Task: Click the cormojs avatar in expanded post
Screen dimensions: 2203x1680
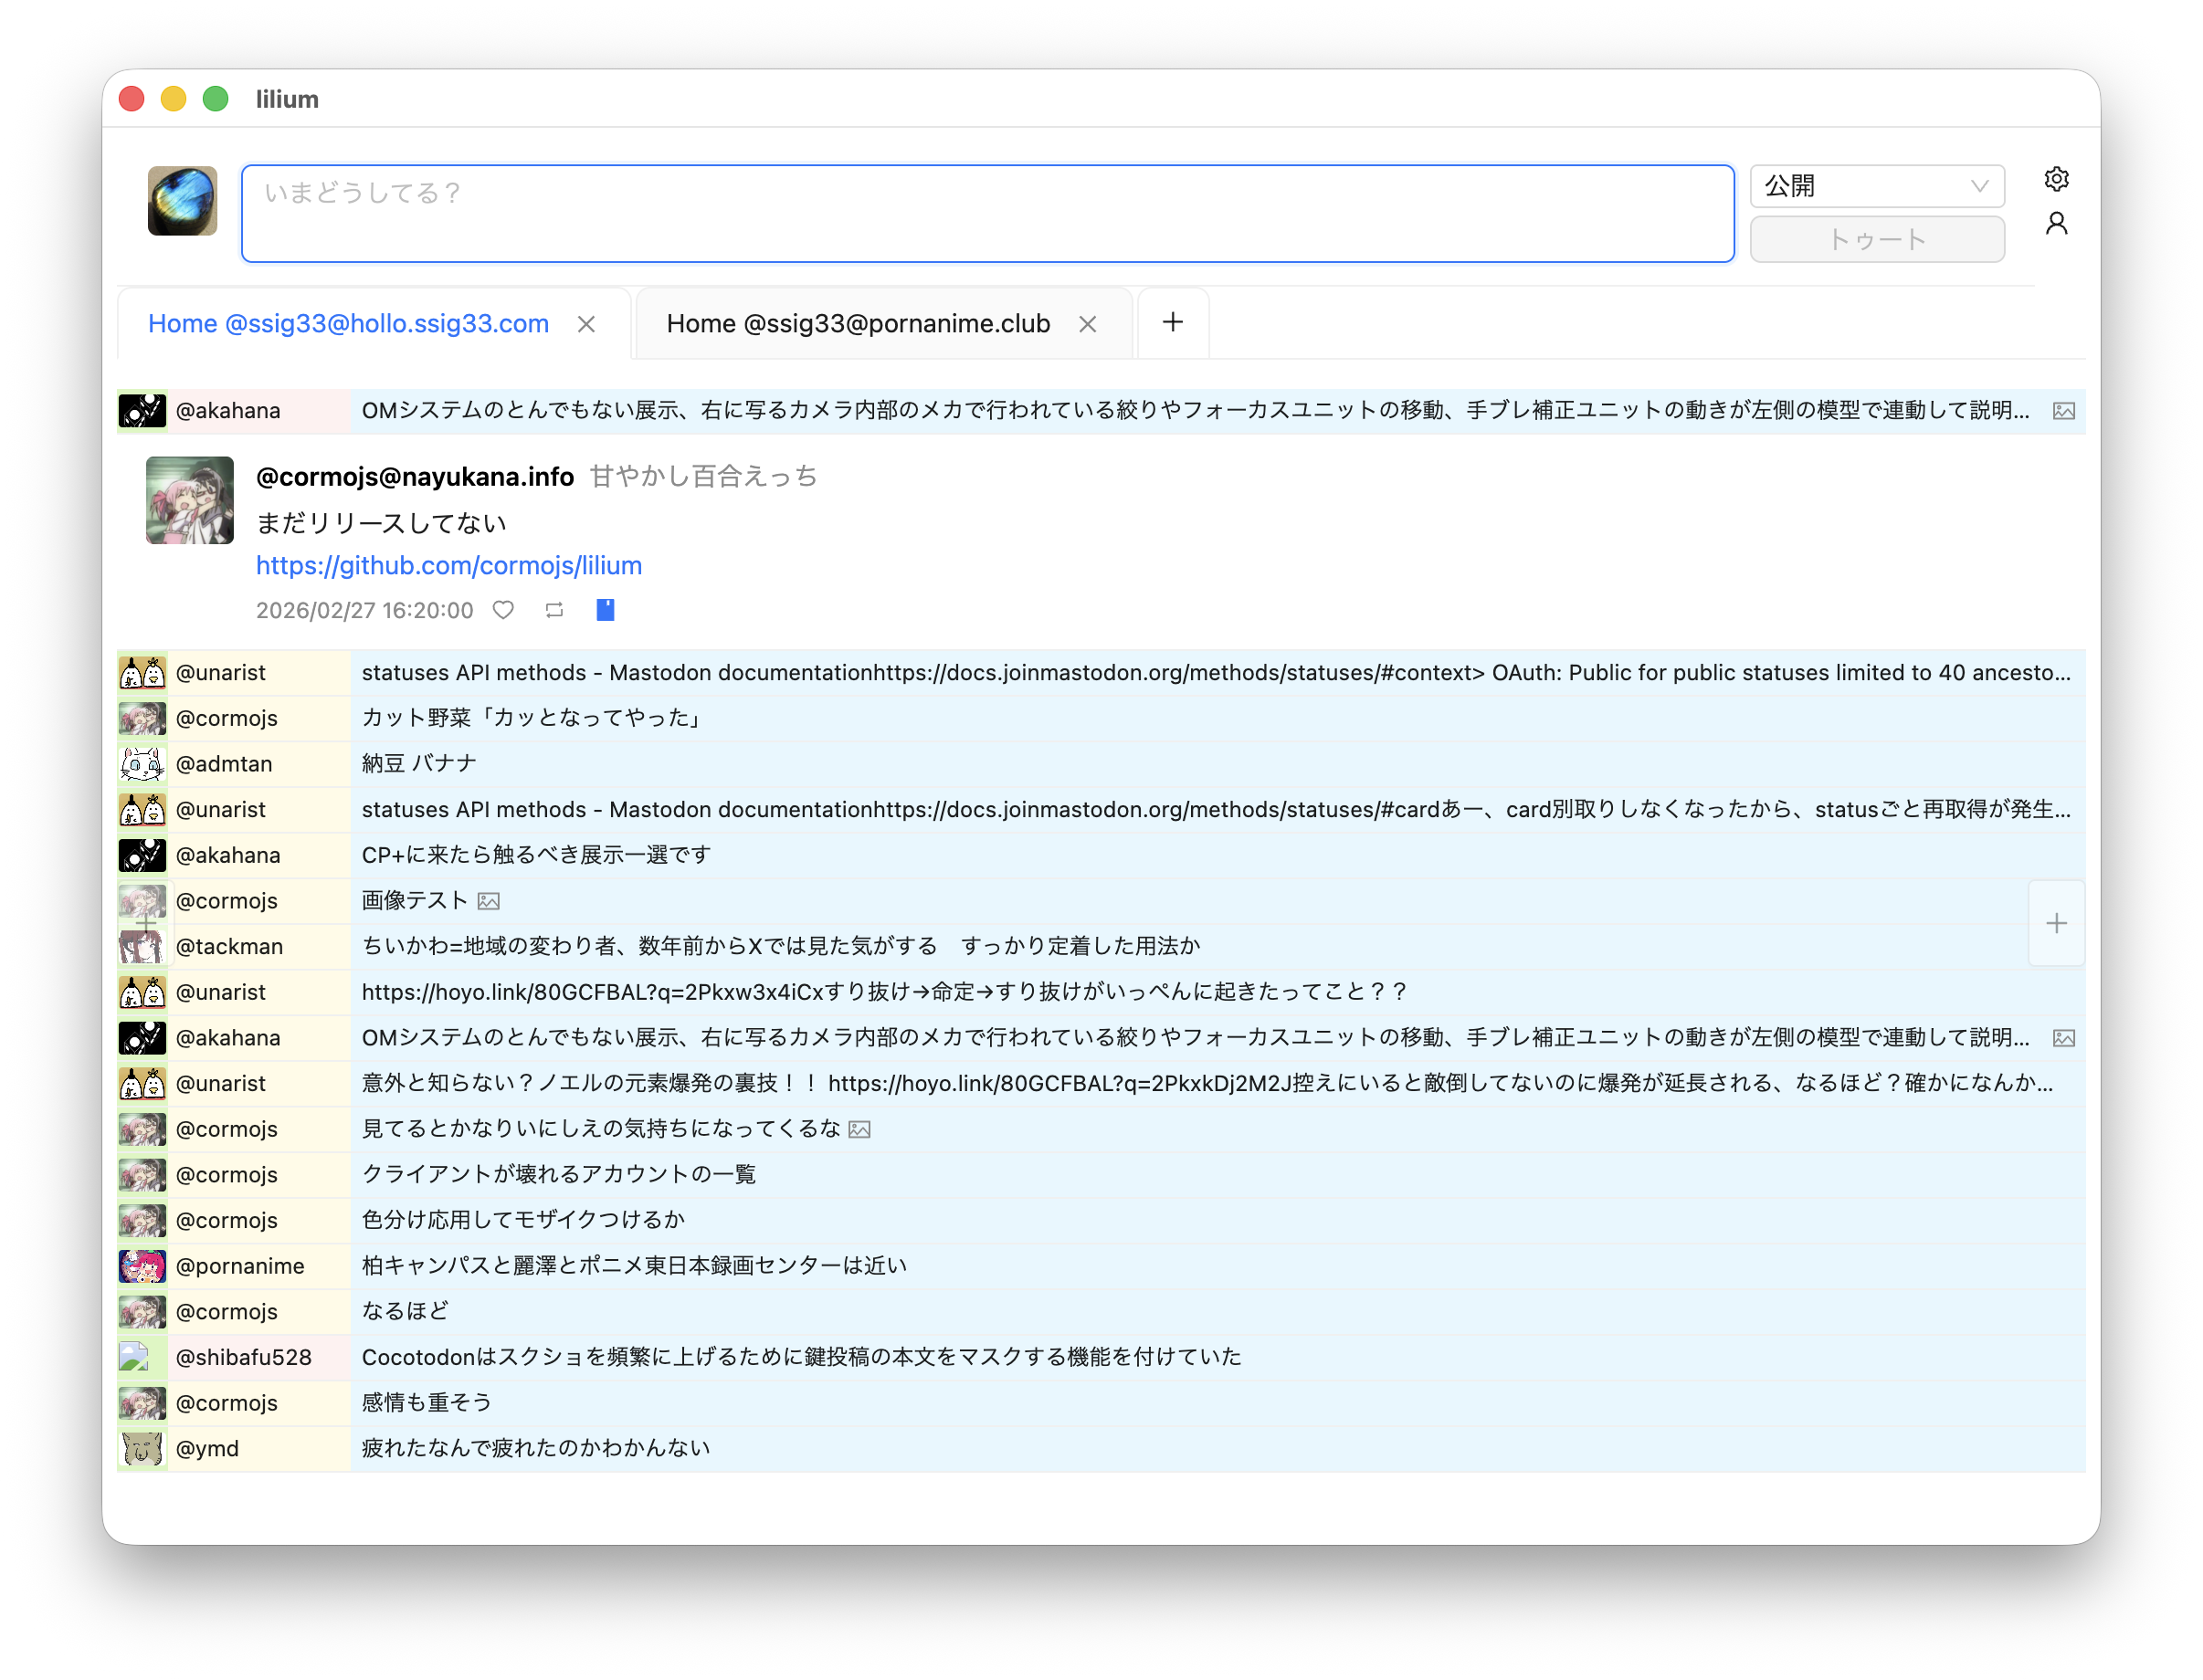Action: point(189,500)
